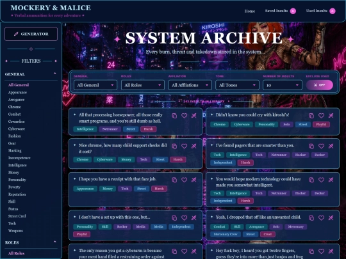
Task: Click Rocker tag on 'set up with this one' card
Action: (x=122, y=226)
